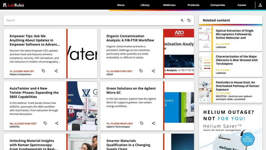
Task: Open the Companies menu
Action: [218, 5]
